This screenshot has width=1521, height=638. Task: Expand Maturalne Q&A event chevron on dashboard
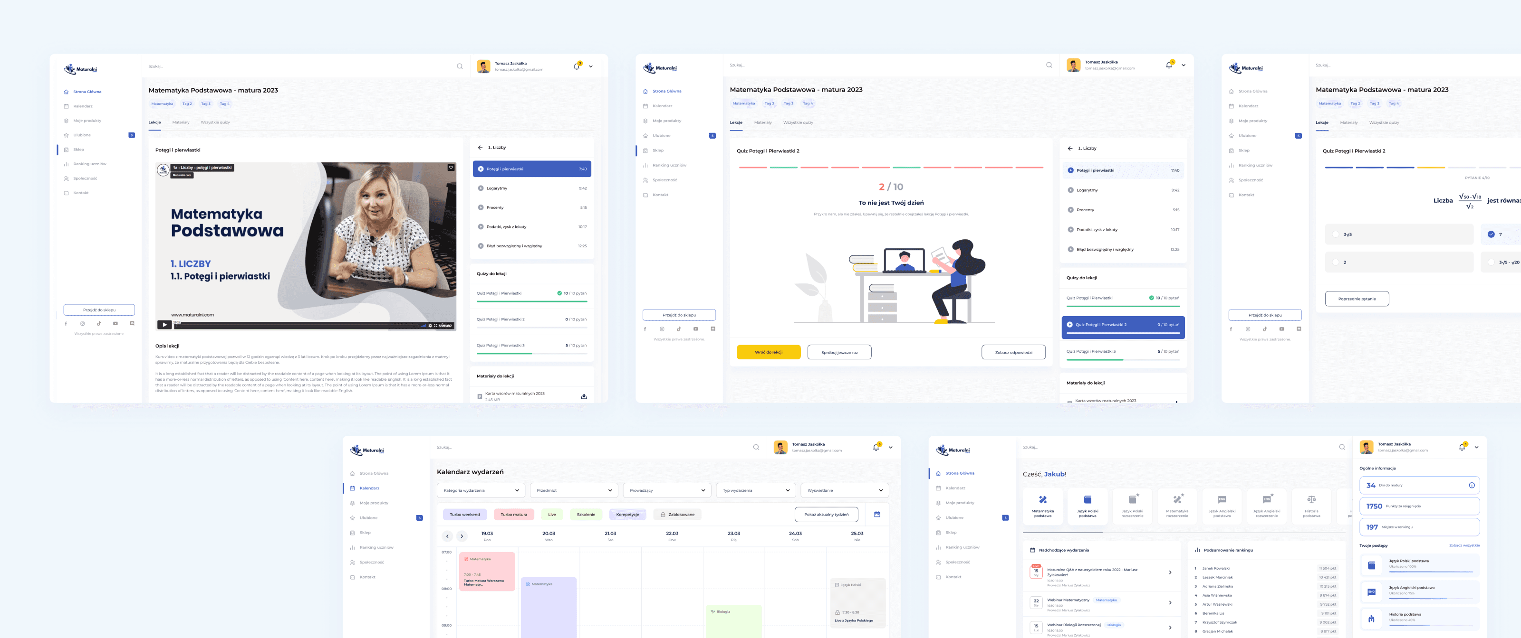1170,572
